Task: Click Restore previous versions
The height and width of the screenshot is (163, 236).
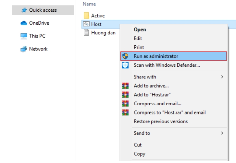Action: 161,122
